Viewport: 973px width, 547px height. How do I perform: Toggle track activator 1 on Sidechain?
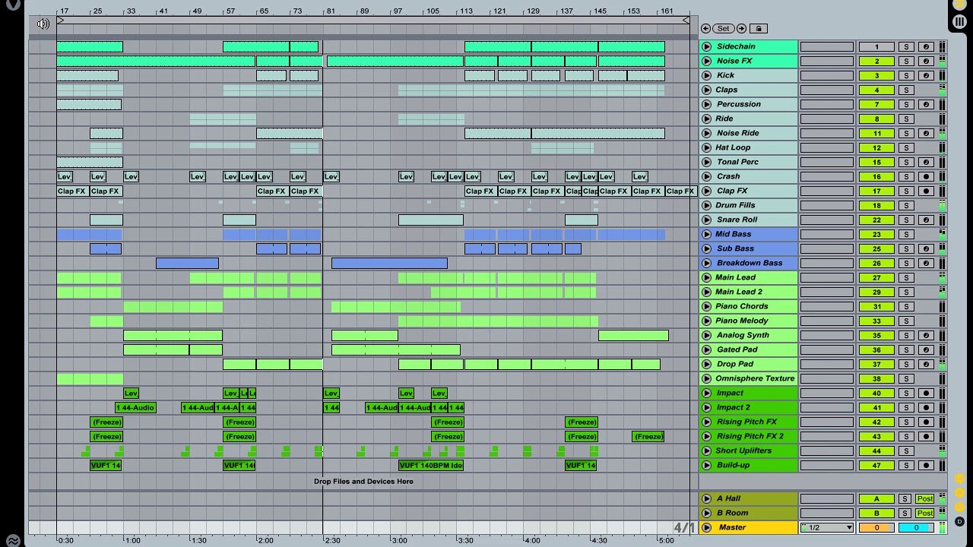pos(876,46)
